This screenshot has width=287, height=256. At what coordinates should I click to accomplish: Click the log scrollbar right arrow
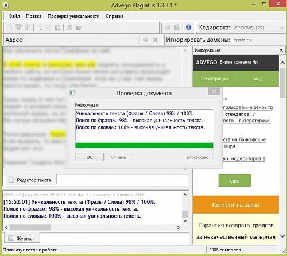point(179,227)
